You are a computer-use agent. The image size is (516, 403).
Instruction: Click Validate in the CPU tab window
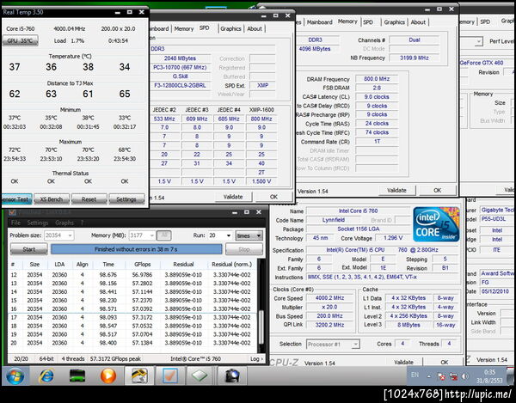tap(404, 363)
